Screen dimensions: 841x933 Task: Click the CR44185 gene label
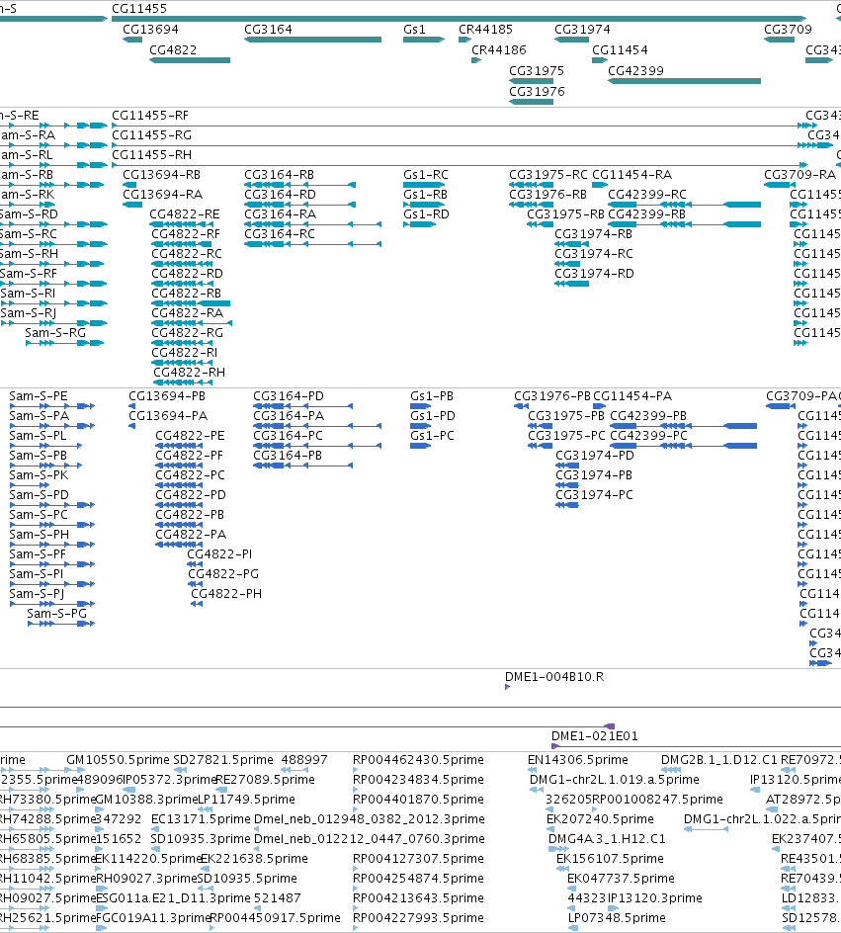pyautogui.click(x=485, y=30)
